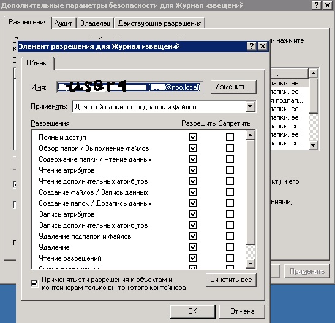
Task: Click the Изменить... button
Action: pyautogui.click(x=233, y=87)
